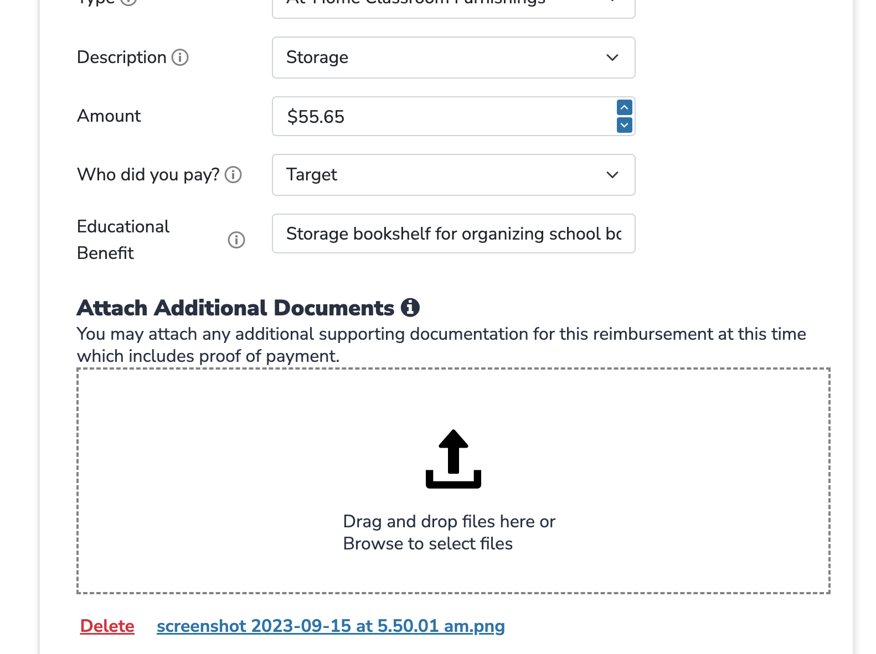Decrease Amount with the down stepper arrow
Screen dimensions: 876x654
pyautogui.click(x=624, y=125)
